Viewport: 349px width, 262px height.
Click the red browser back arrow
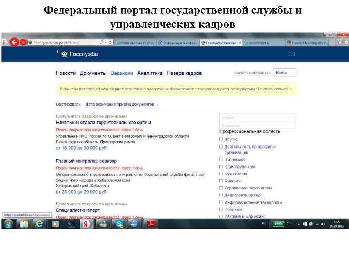point(14,42)
